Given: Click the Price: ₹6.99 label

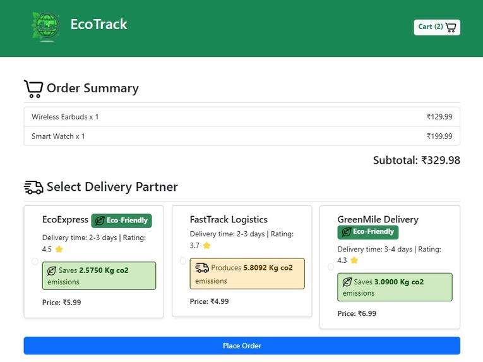Looking at the screenshot, I should (x=357, y=313).
